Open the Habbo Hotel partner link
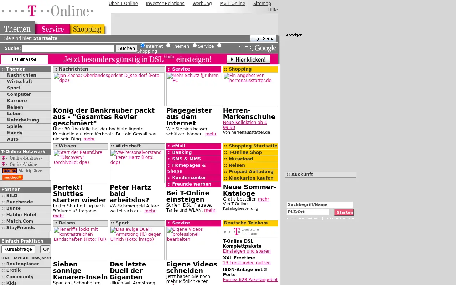456x285 pixels. point(21,215)
